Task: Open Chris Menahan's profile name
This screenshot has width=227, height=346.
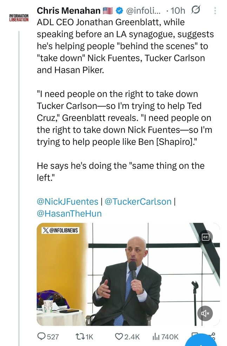Action: click(68, 11)
